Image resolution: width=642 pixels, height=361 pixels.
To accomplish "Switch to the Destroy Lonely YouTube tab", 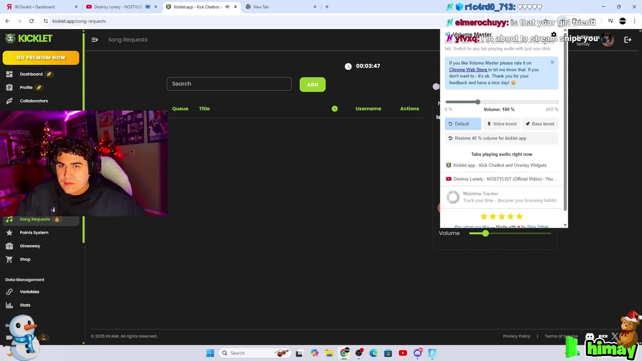I will pos(120,7).
